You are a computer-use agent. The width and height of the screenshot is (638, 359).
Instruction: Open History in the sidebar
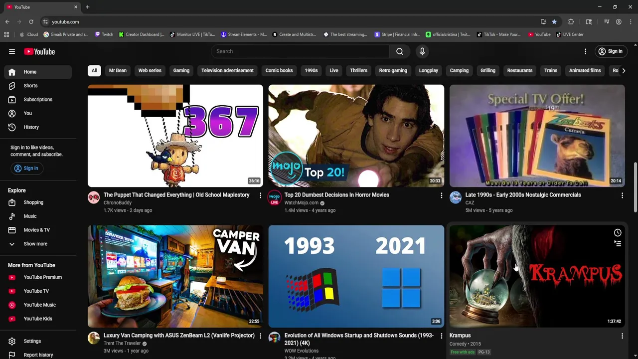[x=38, y=127]
